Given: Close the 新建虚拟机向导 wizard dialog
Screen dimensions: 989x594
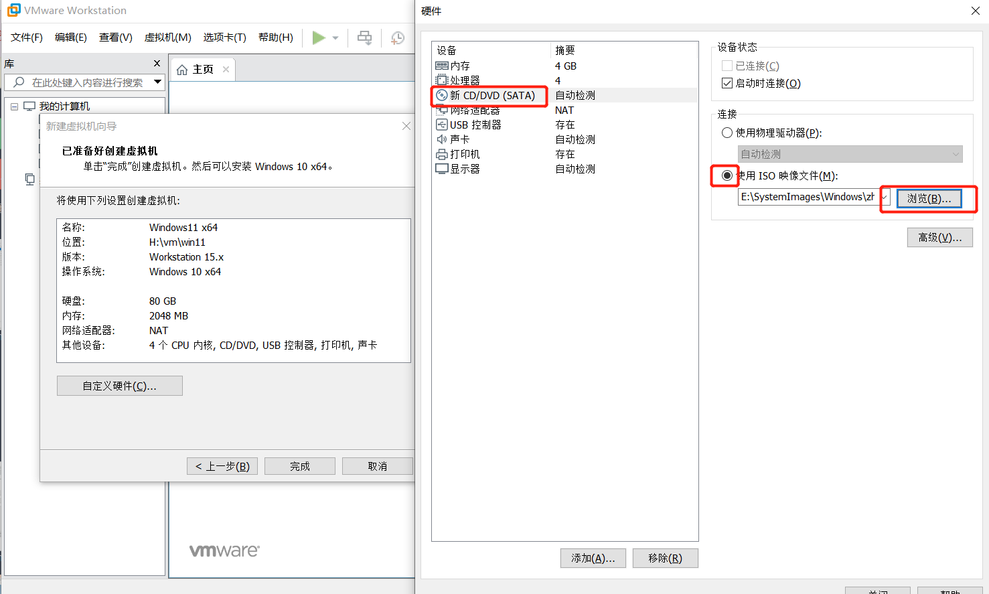Looking at the screenshot, I should [406, 126].
